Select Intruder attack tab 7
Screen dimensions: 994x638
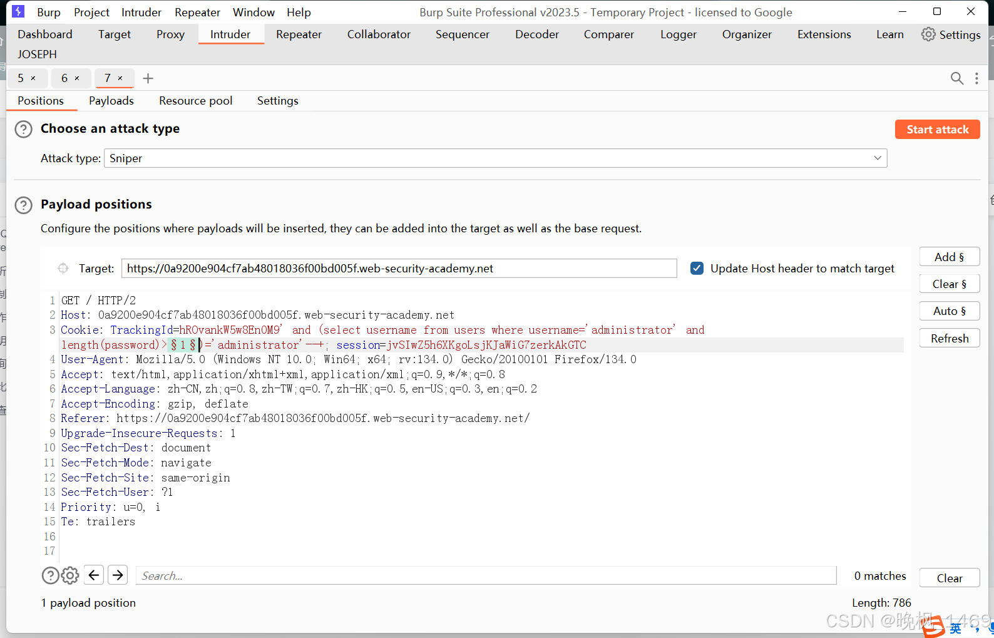pos(108,78)
